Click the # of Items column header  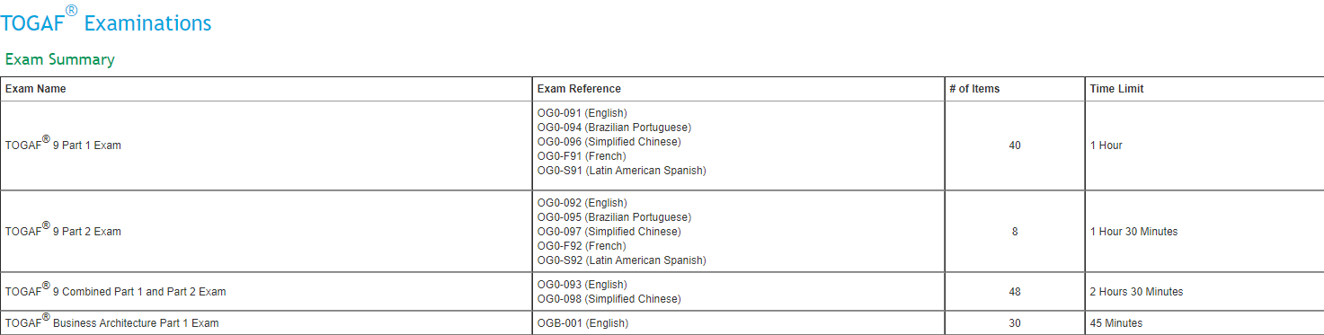[974, 89]
